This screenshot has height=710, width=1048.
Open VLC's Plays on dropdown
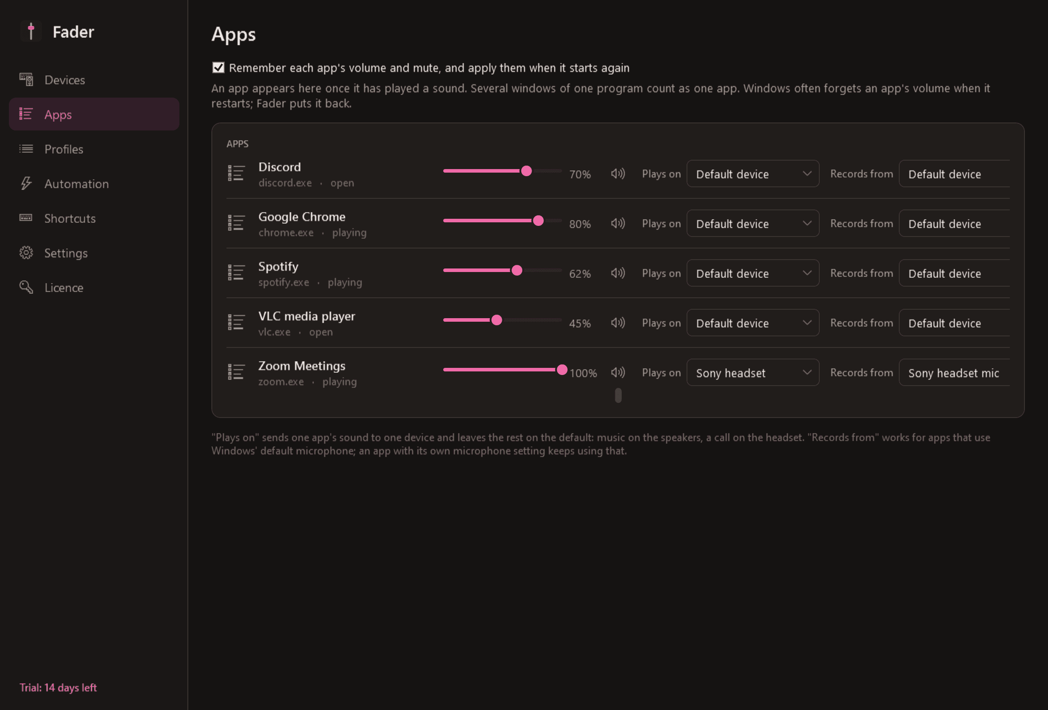coord(753,323)
